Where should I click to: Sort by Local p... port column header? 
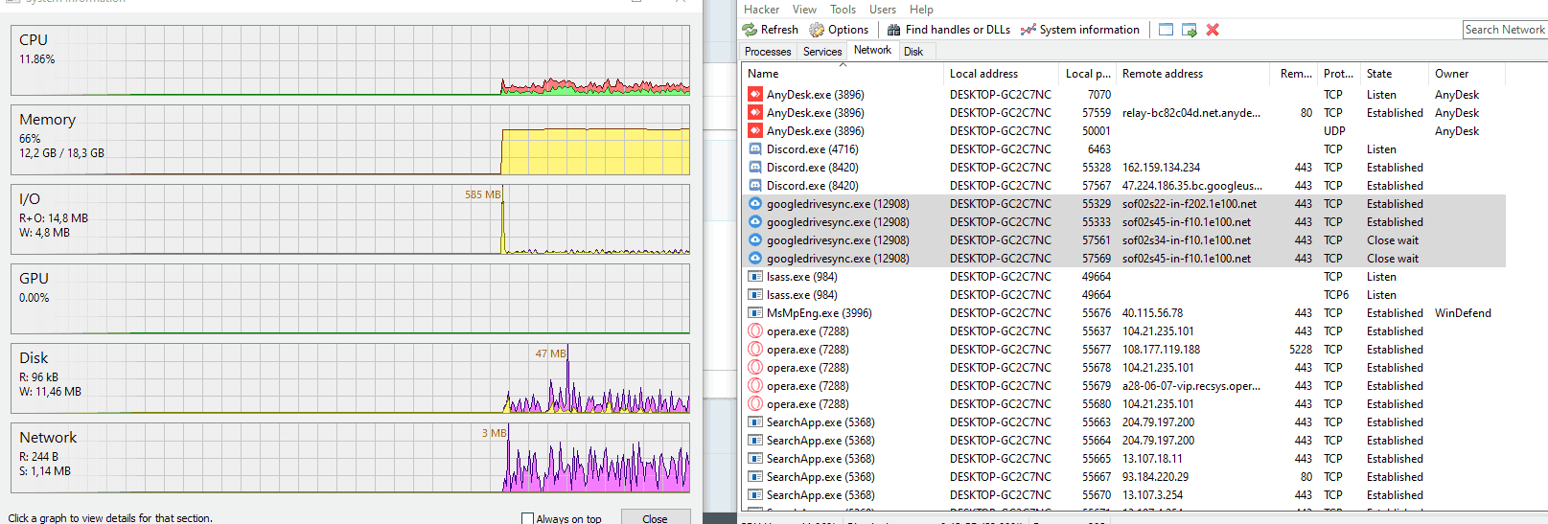tap(1088, 74)
